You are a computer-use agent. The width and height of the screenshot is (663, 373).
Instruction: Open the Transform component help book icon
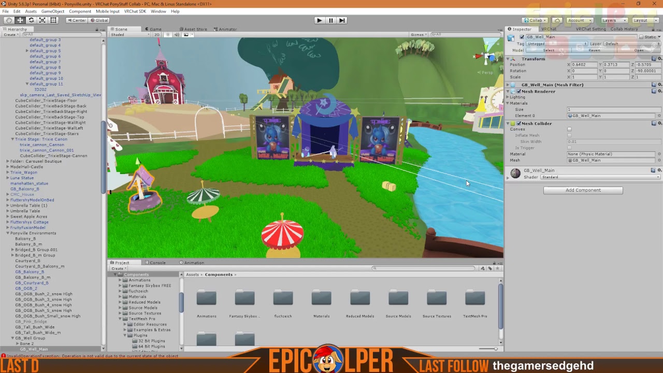(x=654, y=59)
